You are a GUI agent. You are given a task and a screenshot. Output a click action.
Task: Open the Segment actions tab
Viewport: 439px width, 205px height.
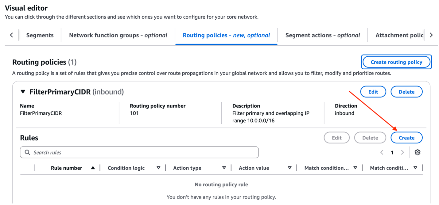(323, 35)
